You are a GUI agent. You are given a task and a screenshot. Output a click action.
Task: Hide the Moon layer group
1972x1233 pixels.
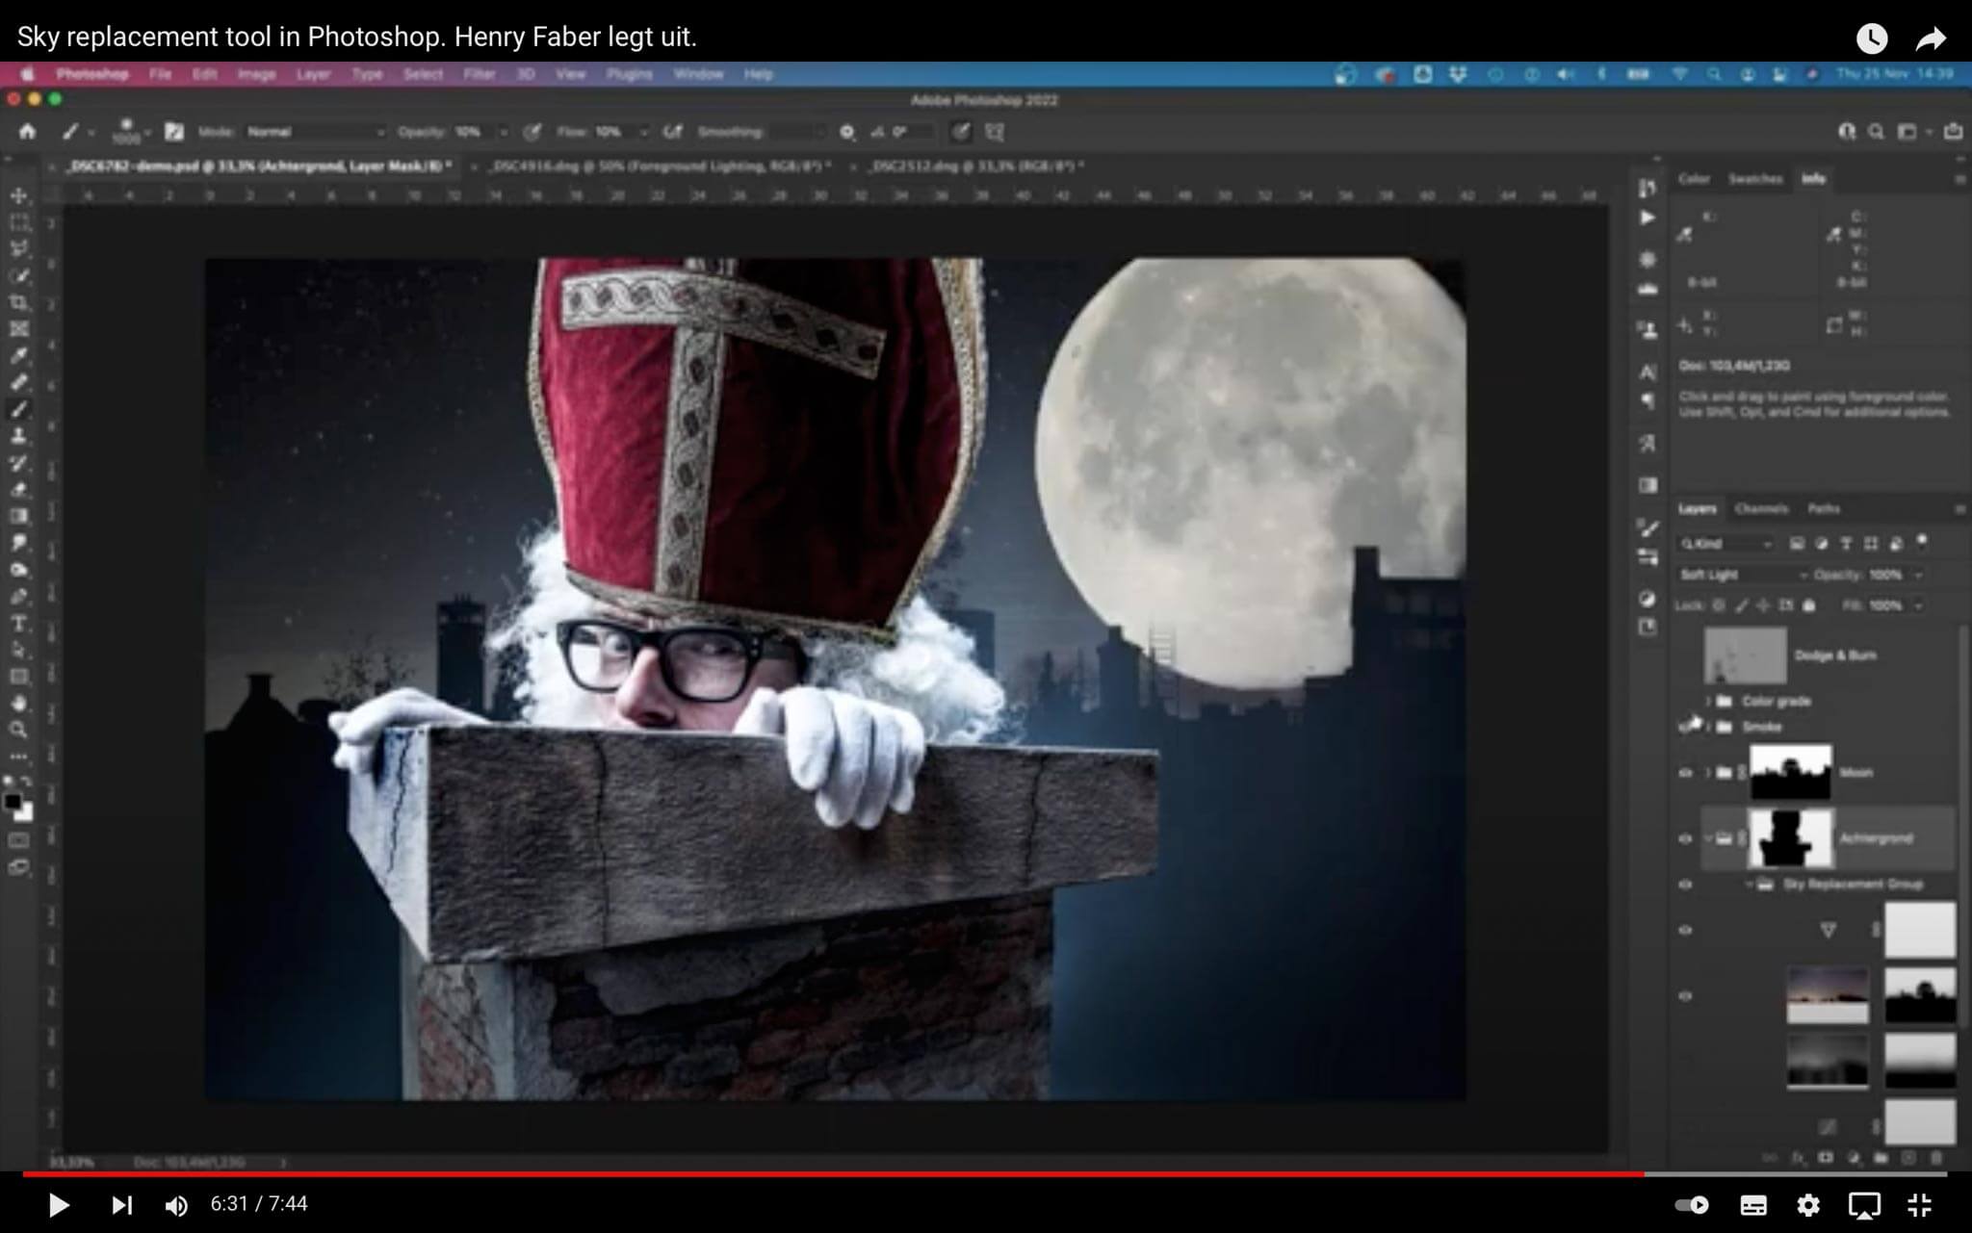click(1685, 773)
